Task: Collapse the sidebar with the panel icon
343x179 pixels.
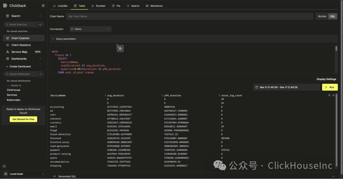Action: (43, 6)
